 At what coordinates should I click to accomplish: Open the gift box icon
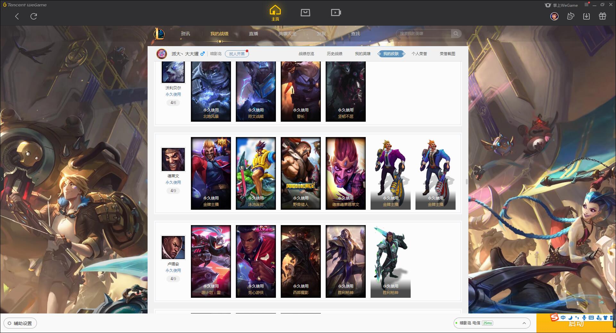tap(603, 16)
